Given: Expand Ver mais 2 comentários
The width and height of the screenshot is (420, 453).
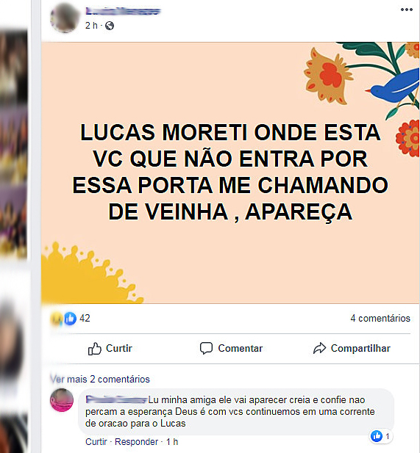Looking at the screenshot, I should pos(100,379).
